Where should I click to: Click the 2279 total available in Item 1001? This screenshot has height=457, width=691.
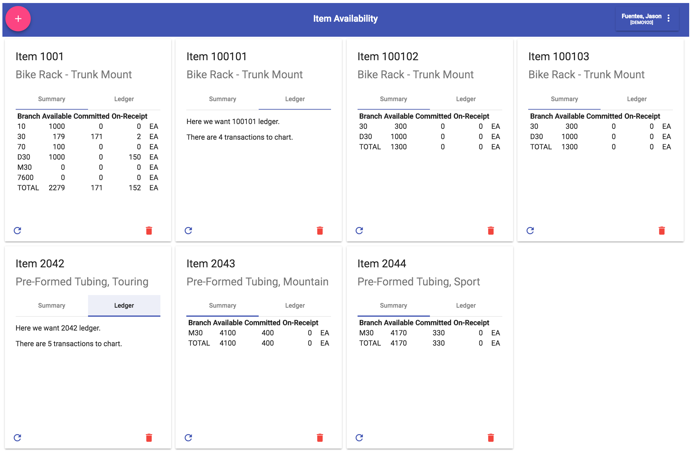click(57, 188)
